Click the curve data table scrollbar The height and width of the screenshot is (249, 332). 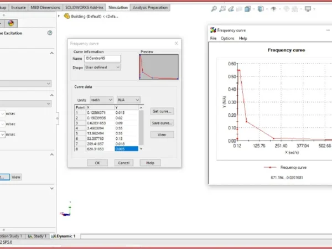click(x=141, y=128)
